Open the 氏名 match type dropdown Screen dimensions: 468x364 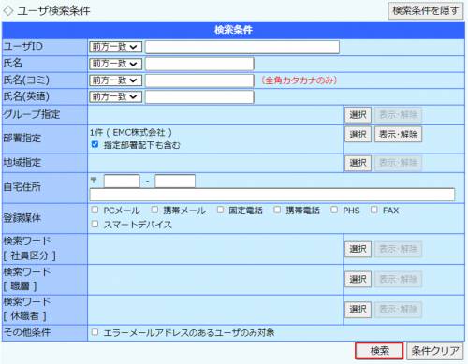point(115,64)
